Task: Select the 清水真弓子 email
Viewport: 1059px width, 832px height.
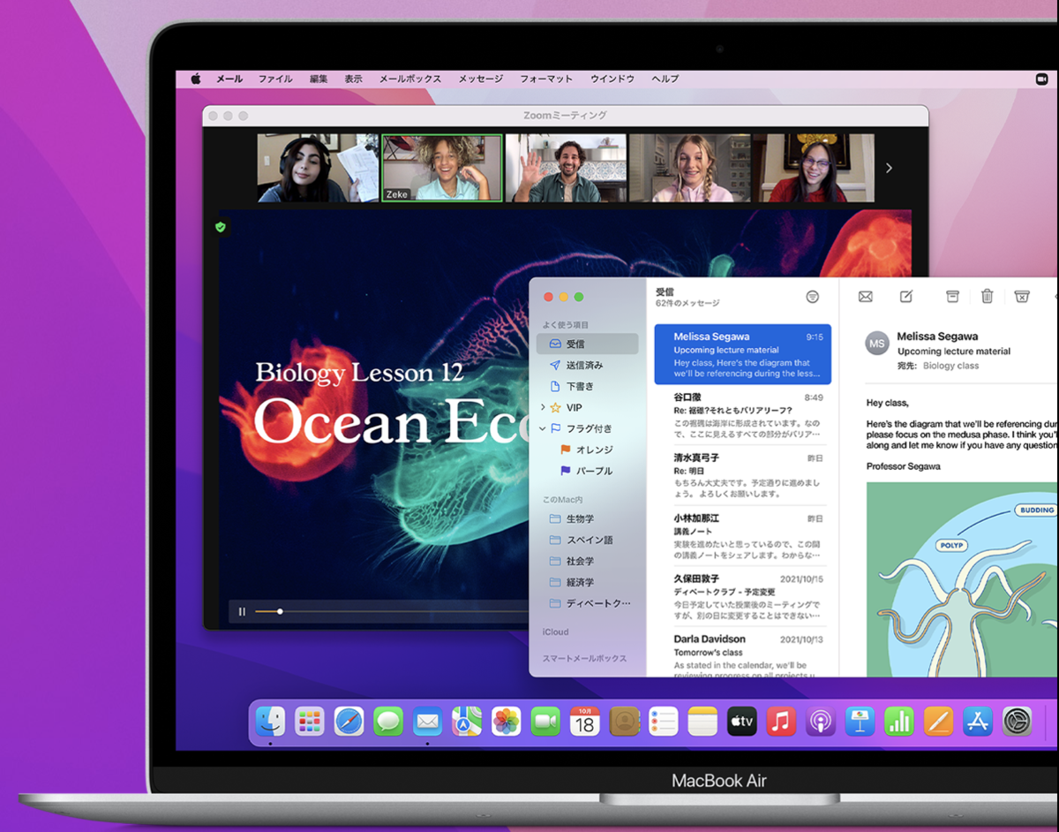Action: coord(742,476)
